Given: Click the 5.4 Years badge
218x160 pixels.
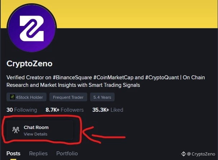Looking at the screenshot, I should (102, 97).
